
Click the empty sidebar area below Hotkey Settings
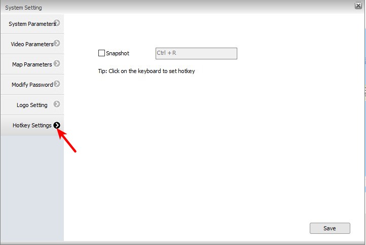point(32,188)
